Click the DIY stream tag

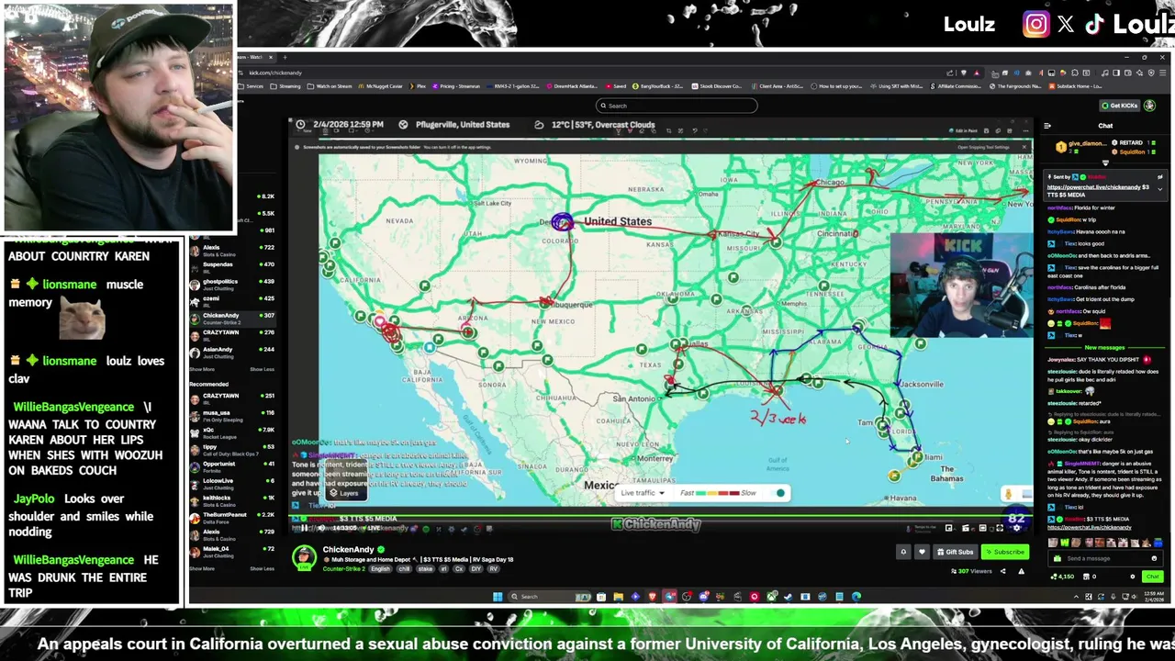(476, 569)
